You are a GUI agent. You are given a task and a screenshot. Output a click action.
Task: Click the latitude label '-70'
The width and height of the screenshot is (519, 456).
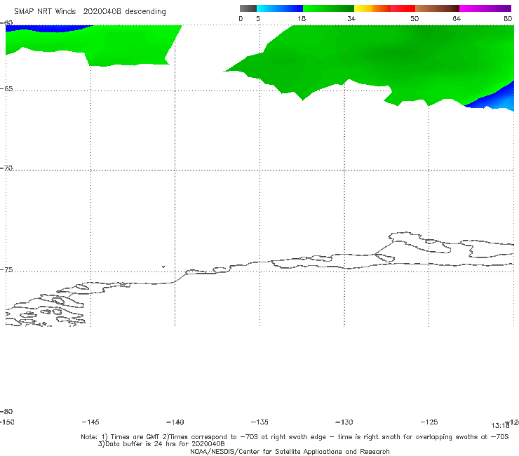pyautogui.click(x=6, y=168)
